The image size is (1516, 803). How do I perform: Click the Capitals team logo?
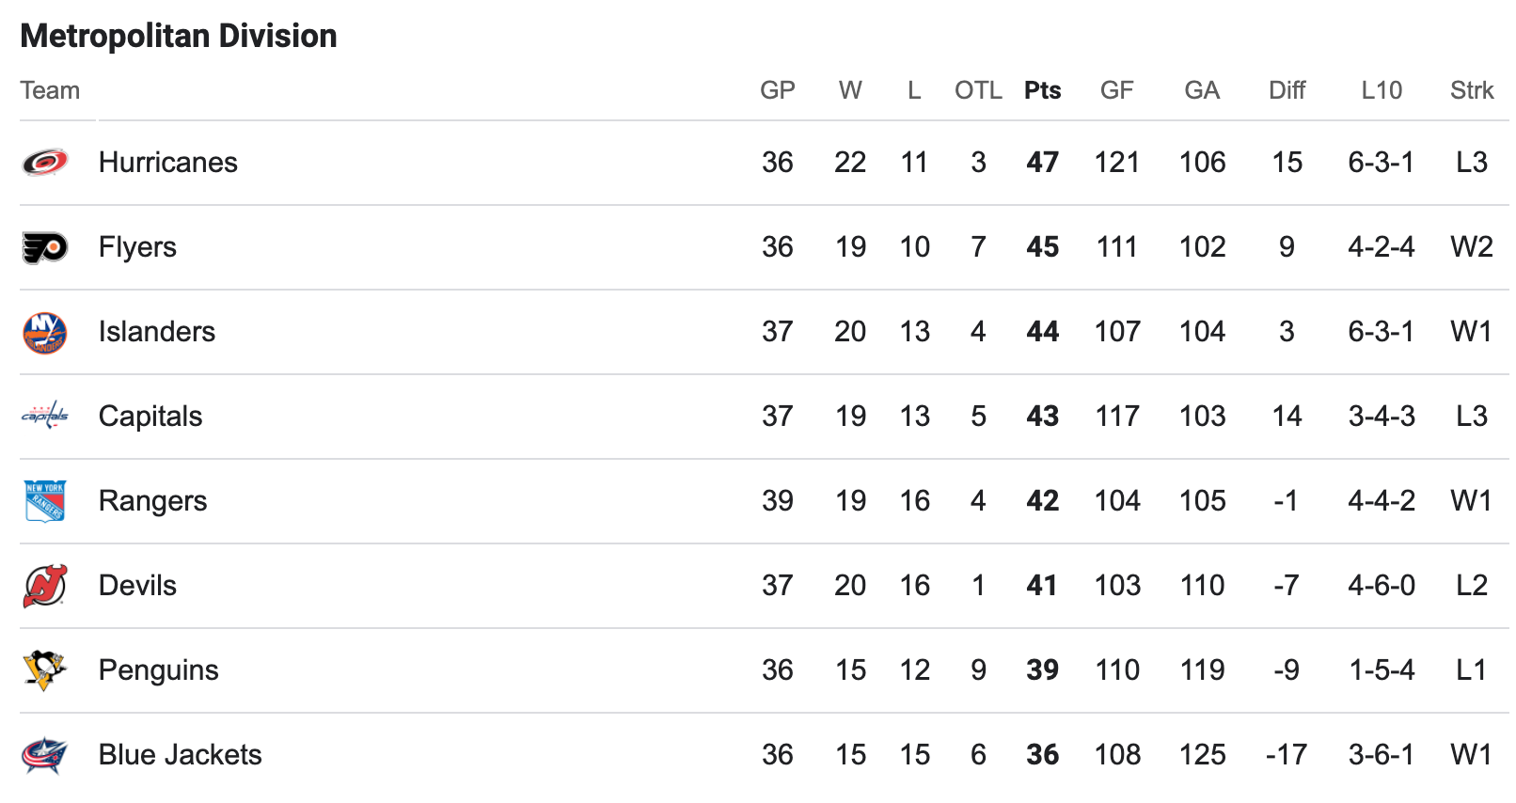coord(45,415)
